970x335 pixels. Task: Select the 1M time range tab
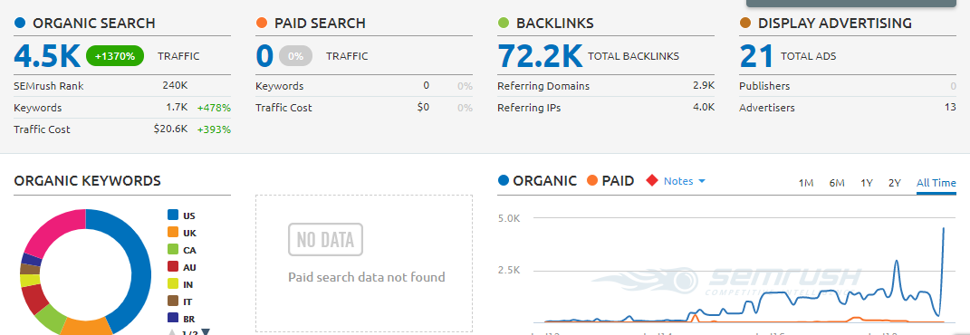805,183
